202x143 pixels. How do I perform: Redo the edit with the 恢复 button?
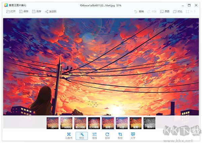tap(152, 11)
